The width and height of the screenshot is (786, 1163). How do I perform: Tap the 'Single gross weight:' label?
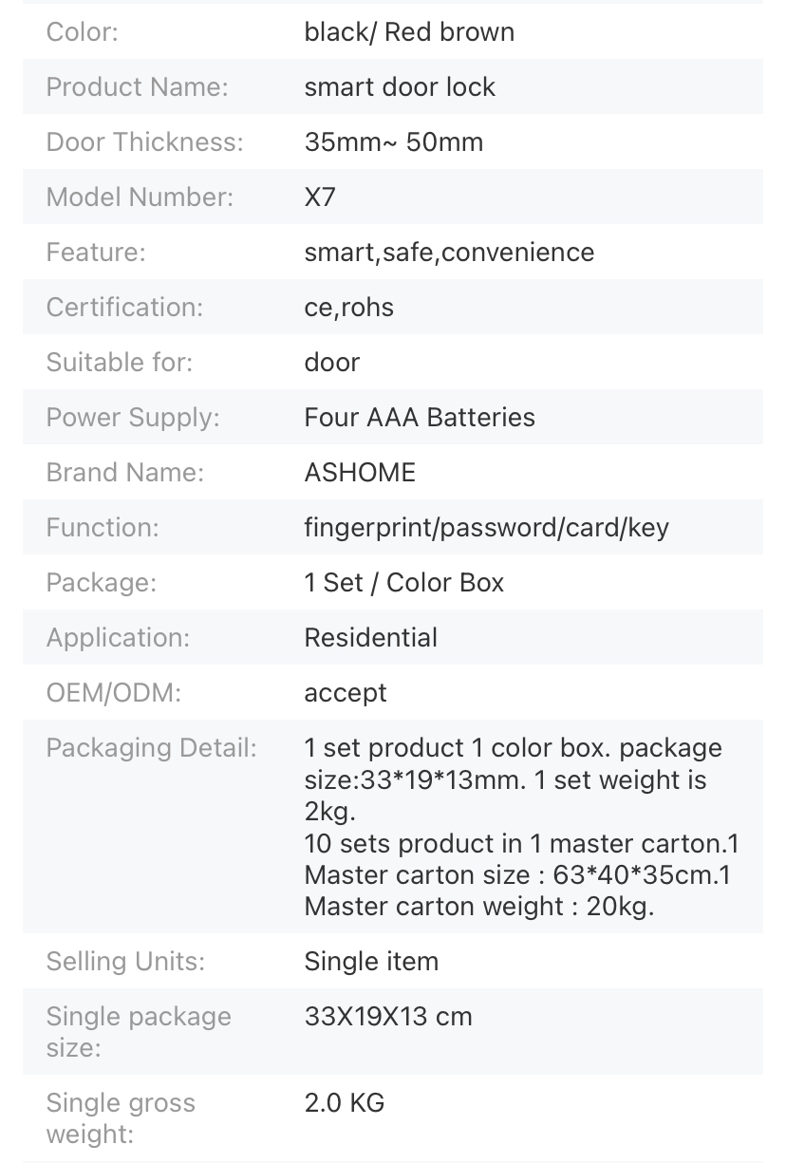pos(121,1118)
